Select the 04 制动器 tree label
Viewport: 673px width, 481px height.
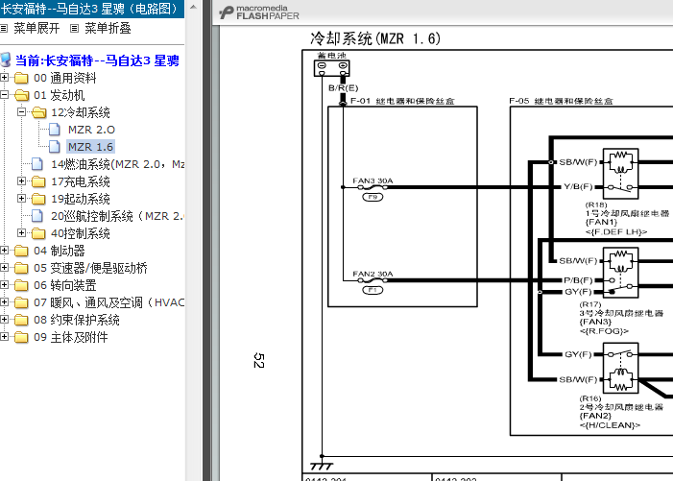(x=60, y=251)
